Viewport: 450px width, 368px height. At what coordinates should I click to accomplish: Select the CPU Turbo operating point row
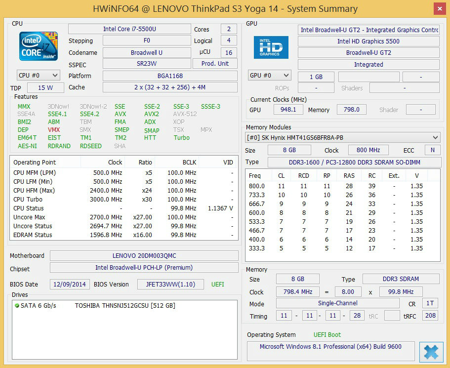pyautogui.click(x=121, y=200)
